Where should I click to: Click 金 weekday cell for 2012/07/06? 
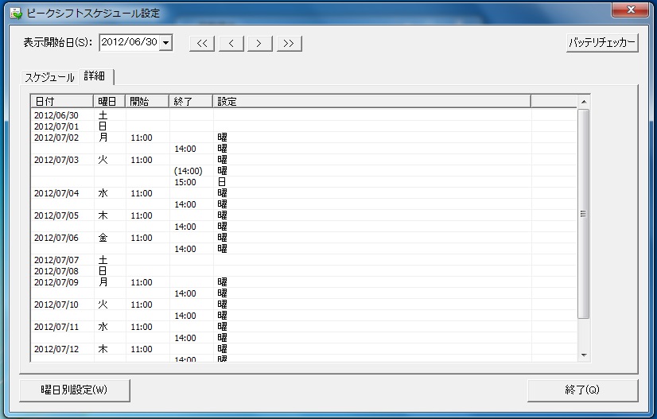pos(103,238)
